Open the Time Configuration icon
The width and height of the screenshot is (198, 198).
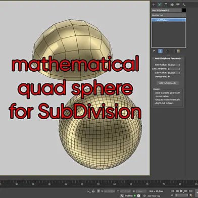tap(191, 195)
